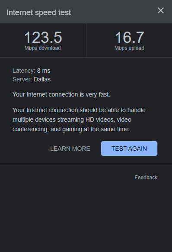Click the Server label text
The image size is (172, 252).
click(x=22, y=79)
